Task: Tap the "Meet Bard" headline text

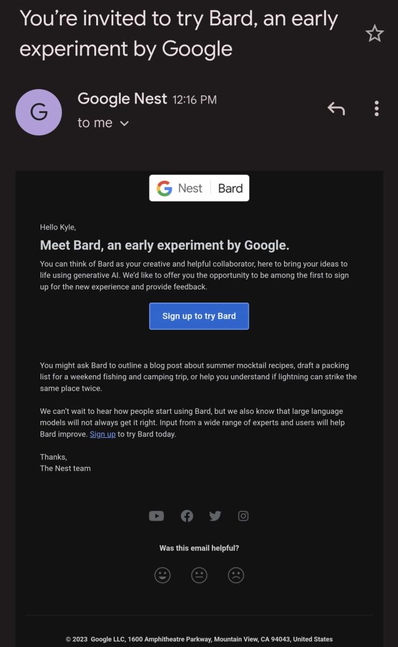Action: click(165, 245)
